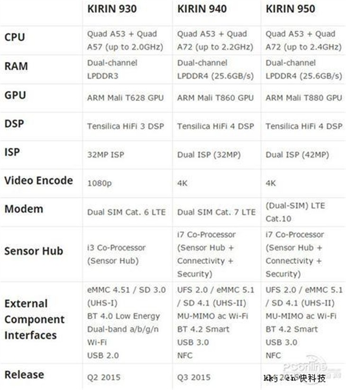
Task: Click the External Component Interfaces label
Action: 35,319
